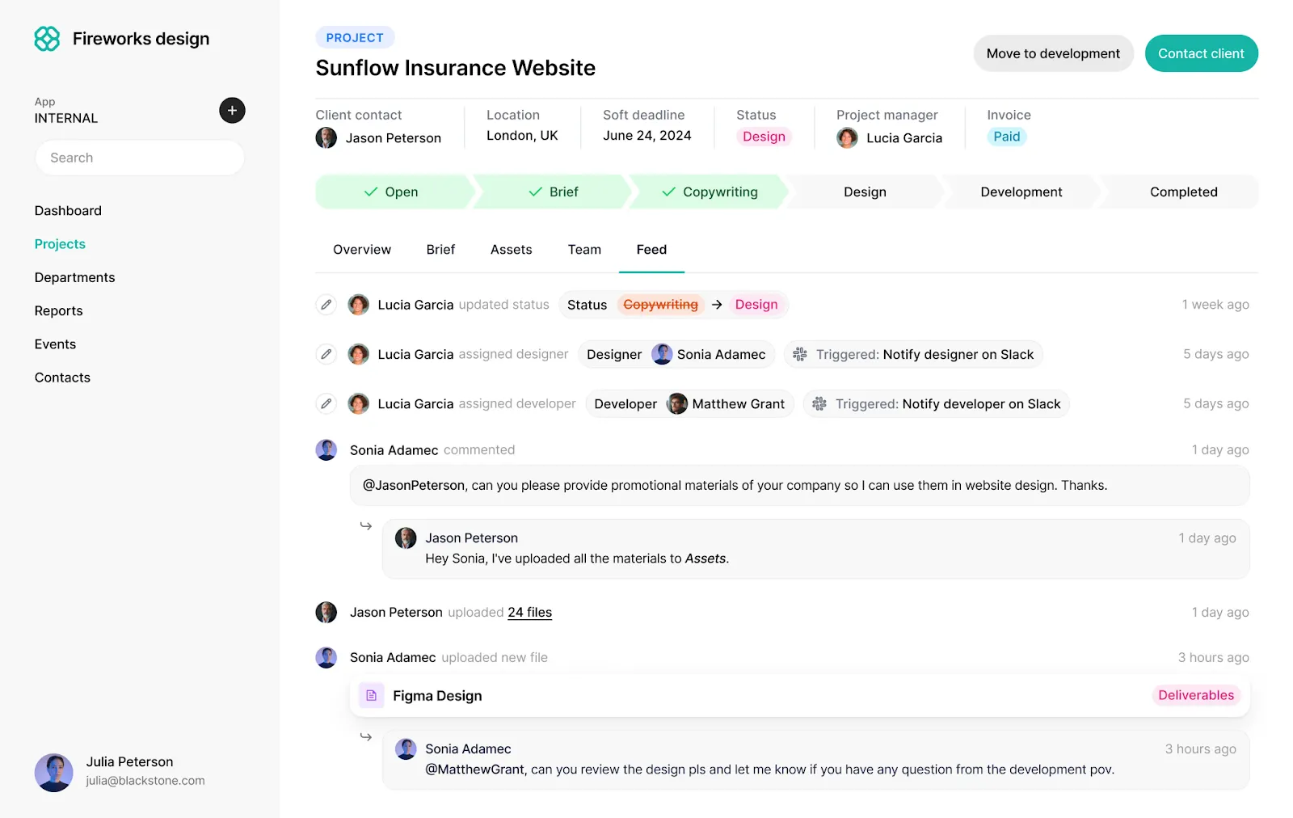This screenshot has height=818, width=1293.
Task: Open the Figma Design file card
Action: pos(800,695)
